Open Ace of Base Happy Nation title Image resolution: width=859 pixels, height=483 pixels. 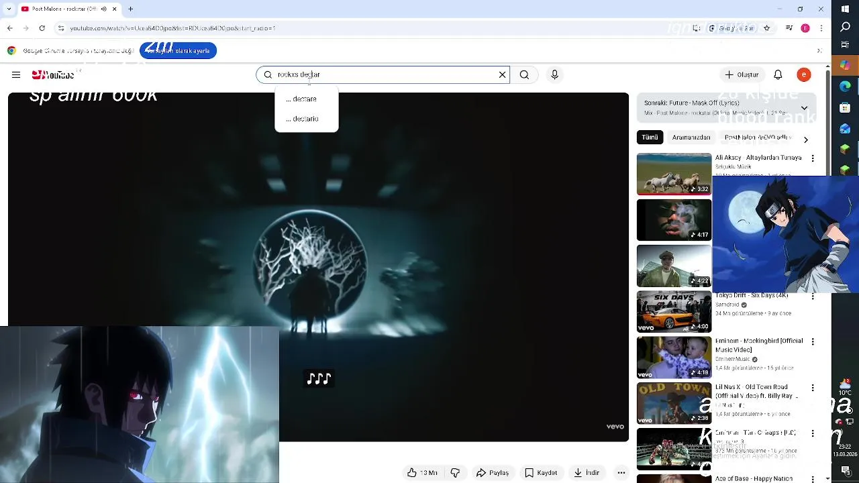tap(754, 478)
